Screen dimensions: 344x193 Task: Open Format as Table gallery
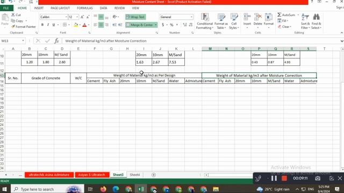coord(221,21)
